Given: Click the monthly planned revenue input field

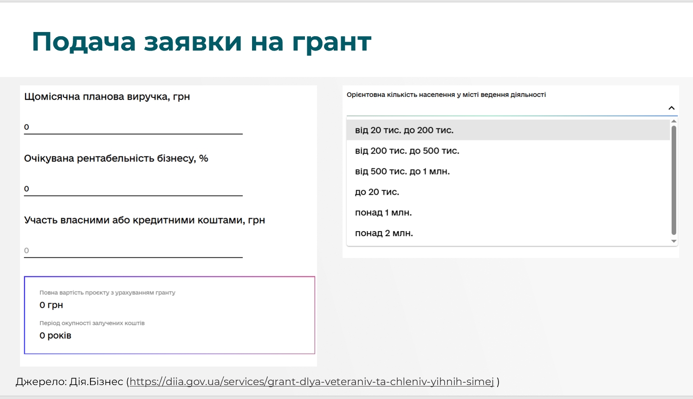Looking at the screenshot, I should point(133,127).
